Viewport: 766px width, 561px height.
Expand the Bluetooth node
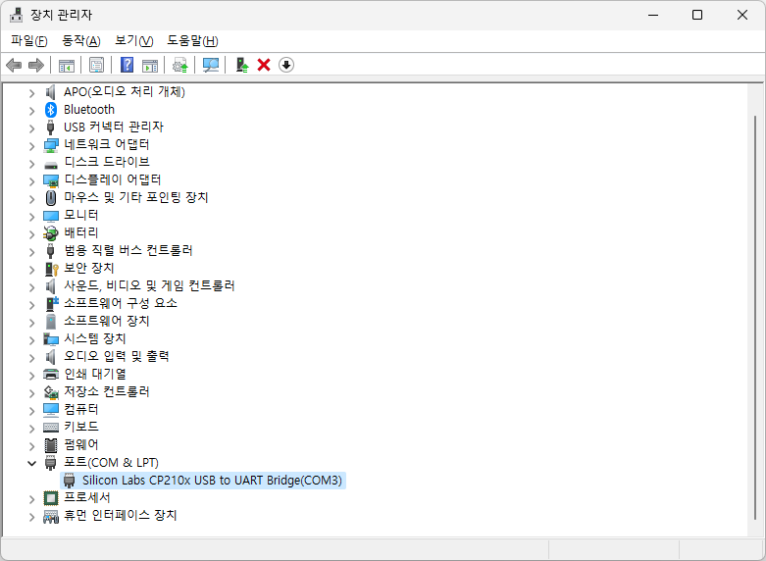31,111
